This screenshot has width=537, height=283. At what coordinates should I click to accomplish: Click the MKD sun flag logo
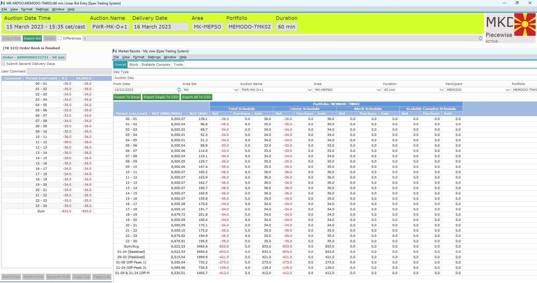pos(525,24)
